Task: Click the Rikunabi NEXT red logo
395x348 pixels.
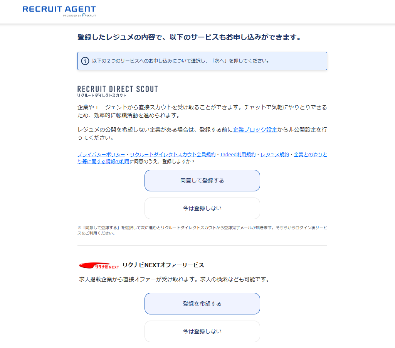Action: [x=99, y=265]
